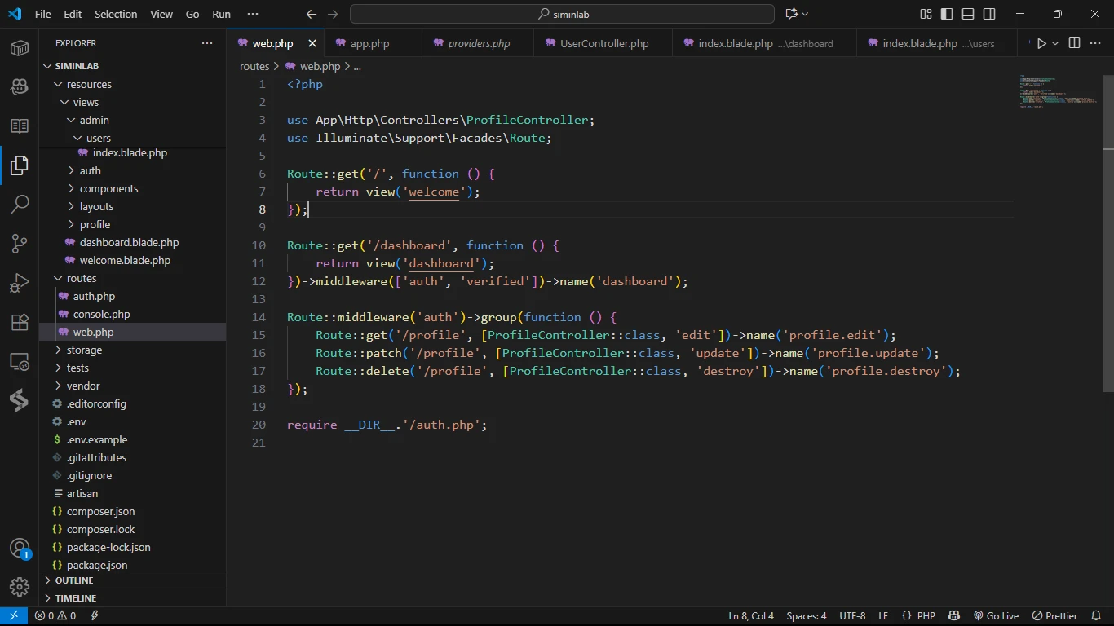The image size is (1114, 626).
Task: Open Run and Debug view
Action: [x=20, y=282]
